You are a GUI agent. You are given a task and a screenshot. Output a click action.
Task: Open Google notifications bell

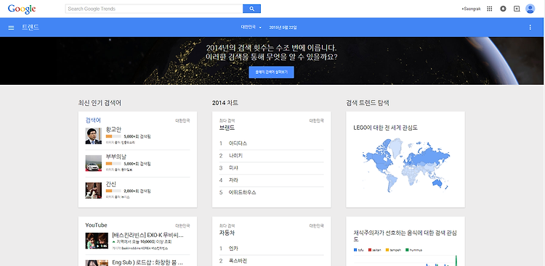[503, 9]
